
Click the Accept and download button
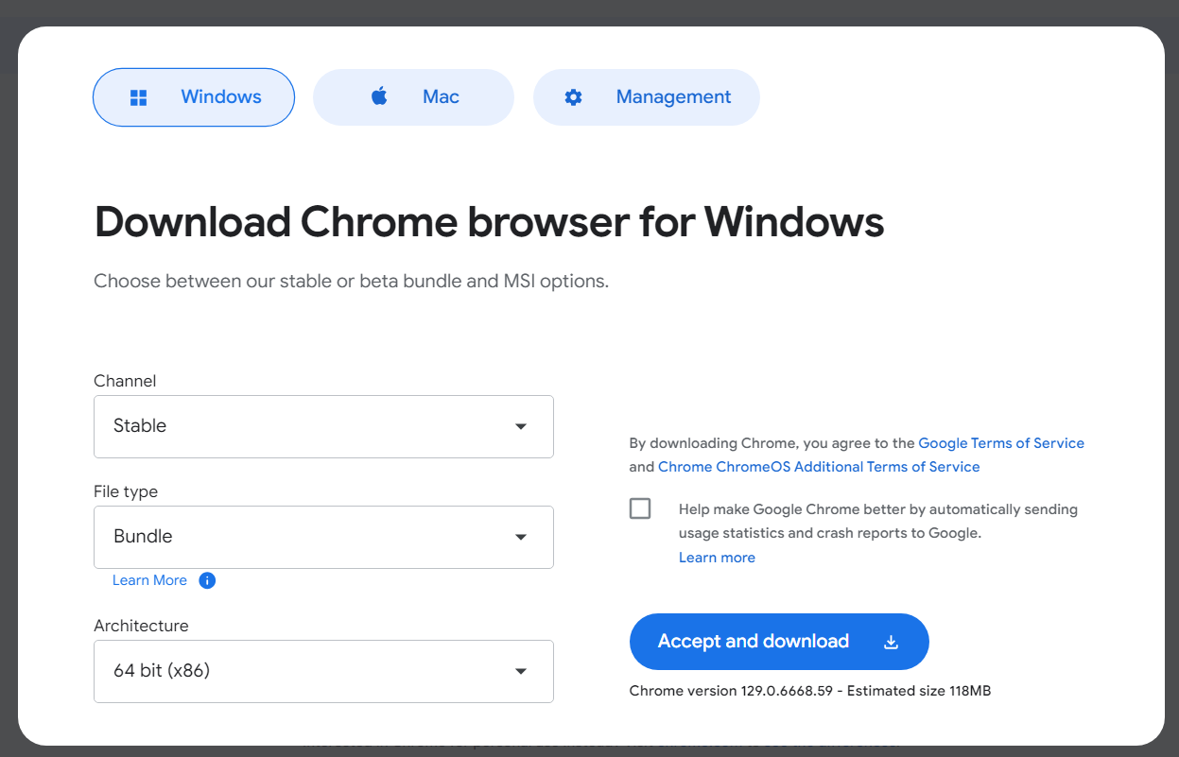[x=779, y=642]
